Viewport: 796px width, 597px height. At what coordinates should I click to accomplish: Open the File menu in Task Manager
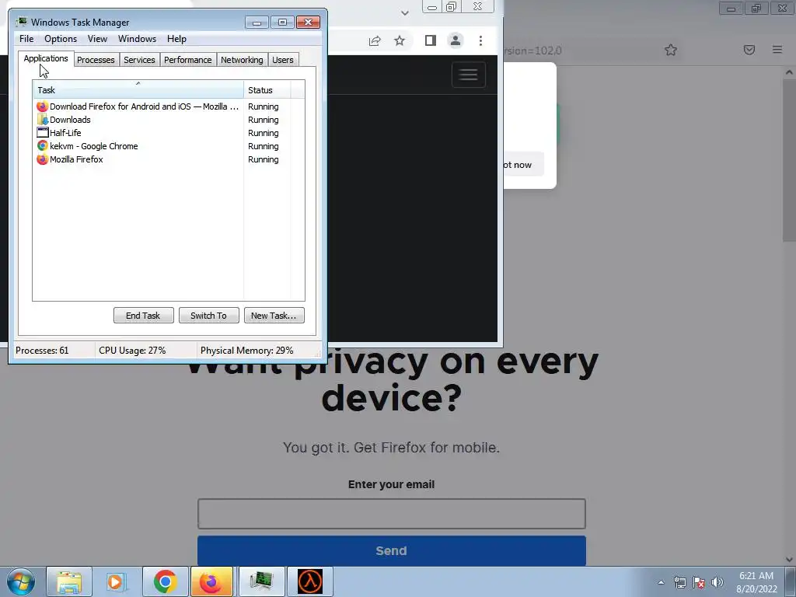tap(26, 39)
